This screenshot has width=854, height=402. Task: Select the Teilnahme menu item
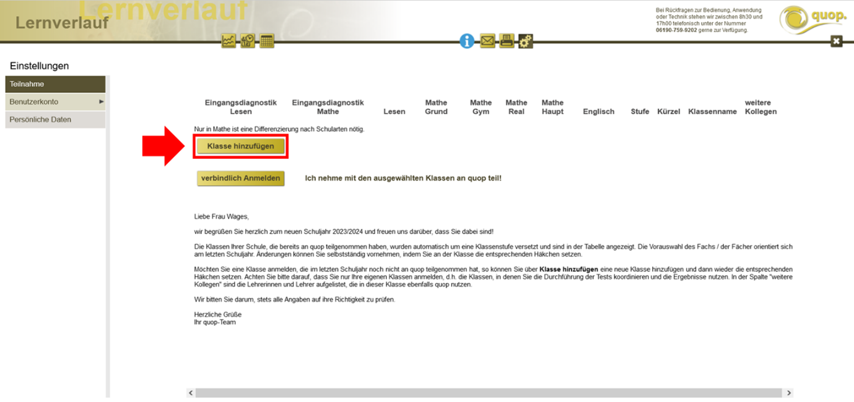click(55, 84)
